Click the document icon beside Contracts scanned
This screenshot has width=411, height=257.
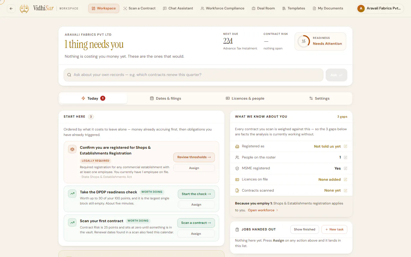(237, 190)
